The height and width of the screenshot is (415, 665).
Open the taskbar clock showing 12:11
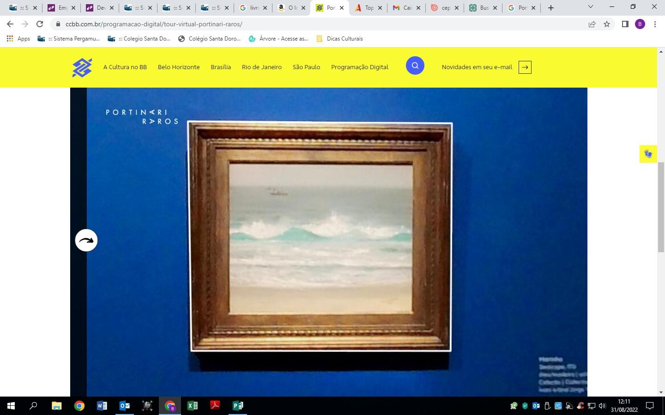[624, 406]
